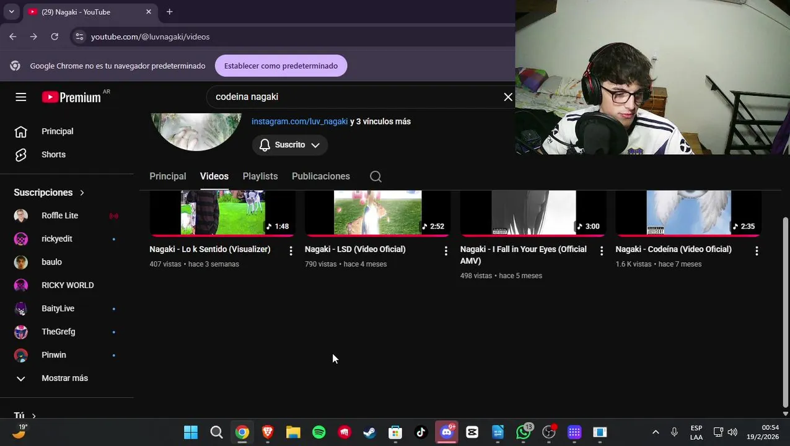Open TikTok from taskbar
The width and height of the screenshot is (790, 446).
[421, 432]
